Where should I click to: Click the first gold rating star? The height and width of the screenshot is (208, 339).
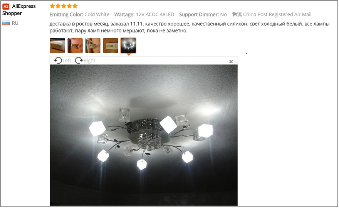[52, 6]
